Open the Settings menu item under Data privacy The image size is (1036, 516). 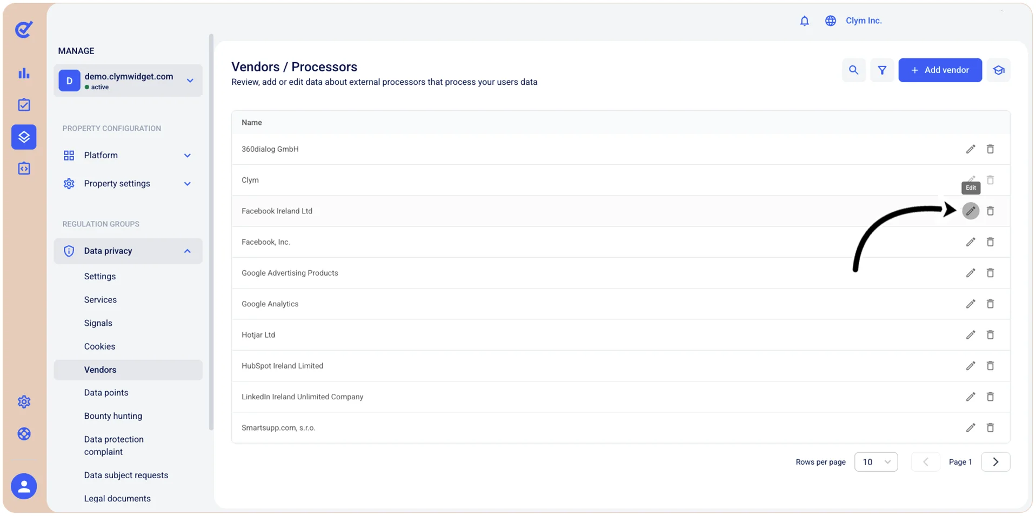pos(100,277)
